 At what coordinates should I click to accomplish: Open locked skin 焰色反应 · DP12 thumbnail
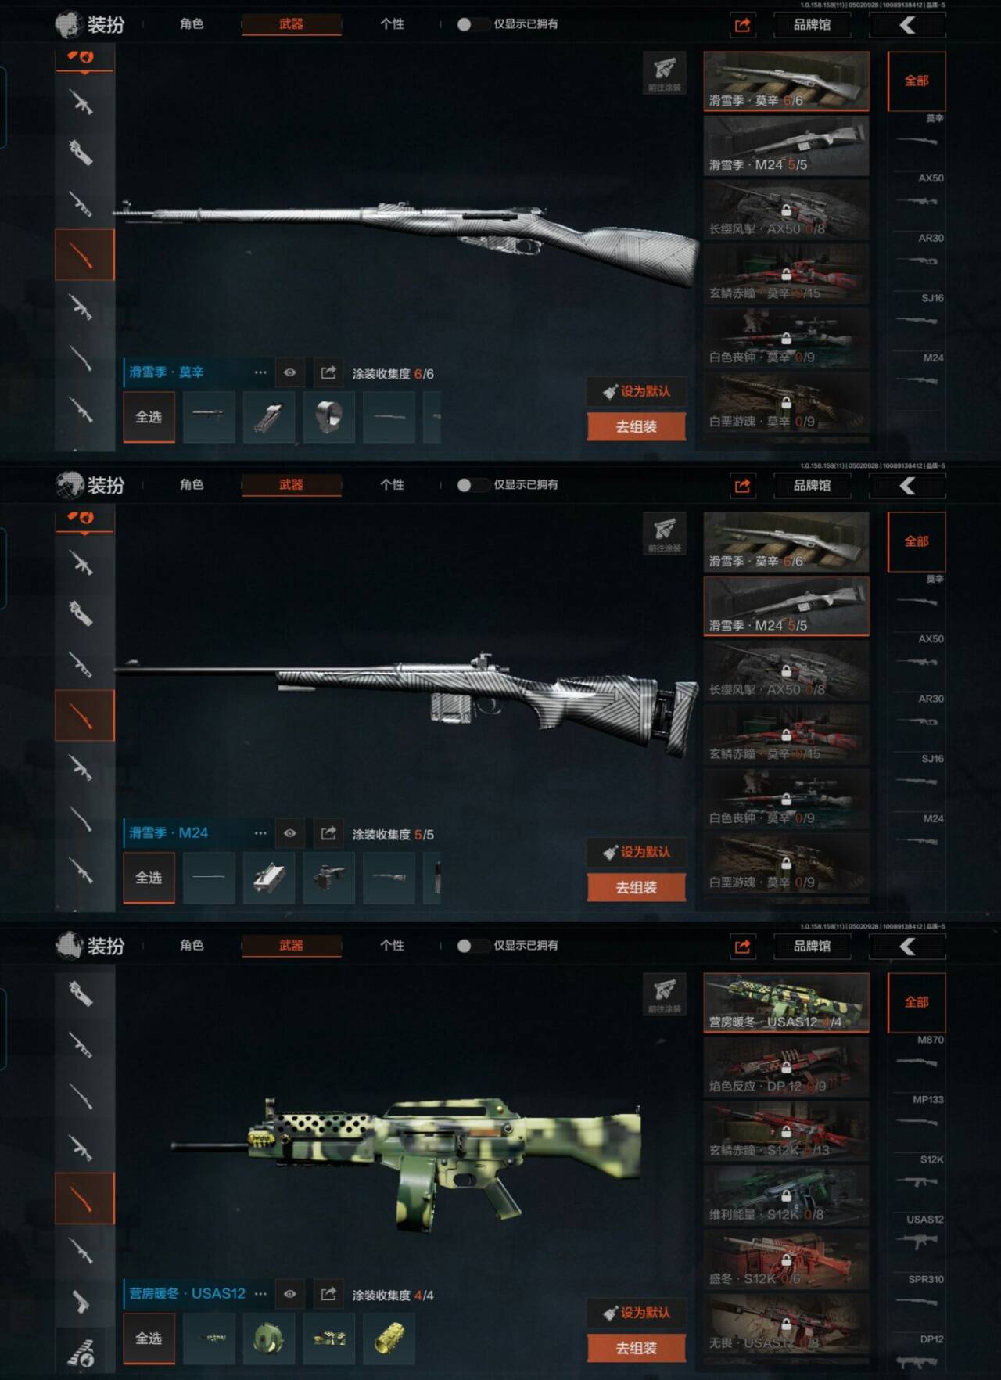tap(786, 1067)
